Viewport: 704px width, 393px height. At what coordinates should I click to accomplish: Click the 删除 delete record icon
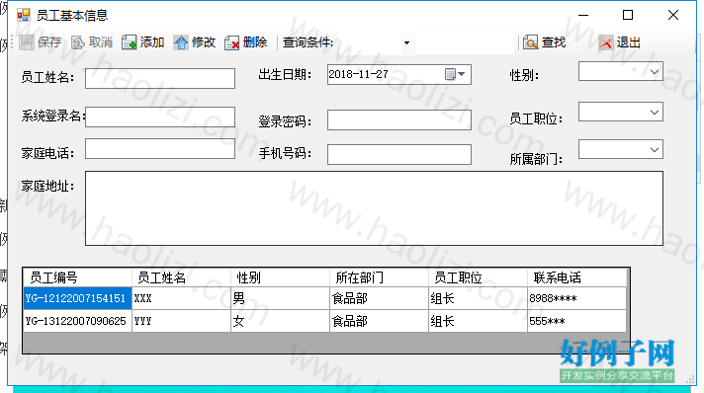(231, 42)
